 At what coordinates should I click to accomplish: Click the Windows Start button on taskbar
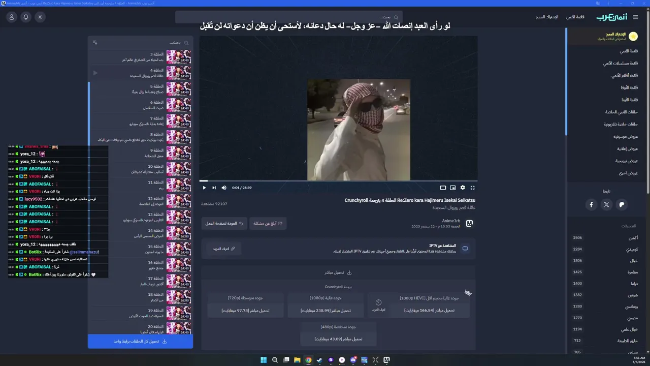(264, 360)
